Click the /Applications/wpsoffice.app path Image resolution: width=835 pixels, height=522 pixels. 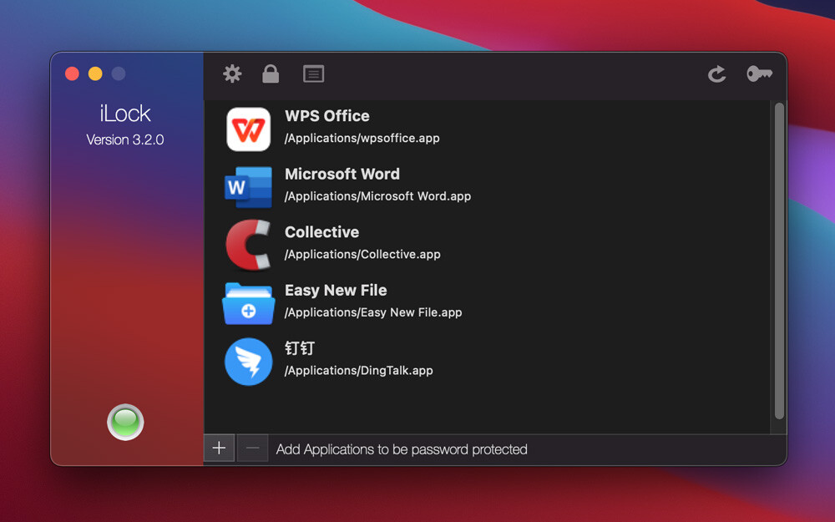(x=362, y=138)
